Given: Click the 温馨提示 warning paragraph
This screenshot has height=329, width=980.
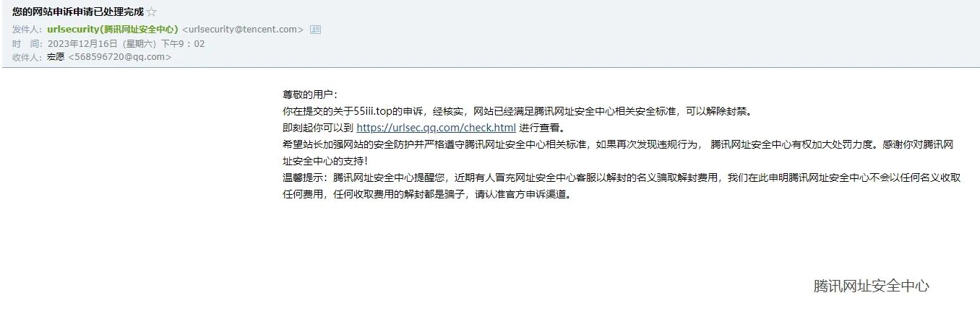Looking at the screenshot, I should coord(622,185).
